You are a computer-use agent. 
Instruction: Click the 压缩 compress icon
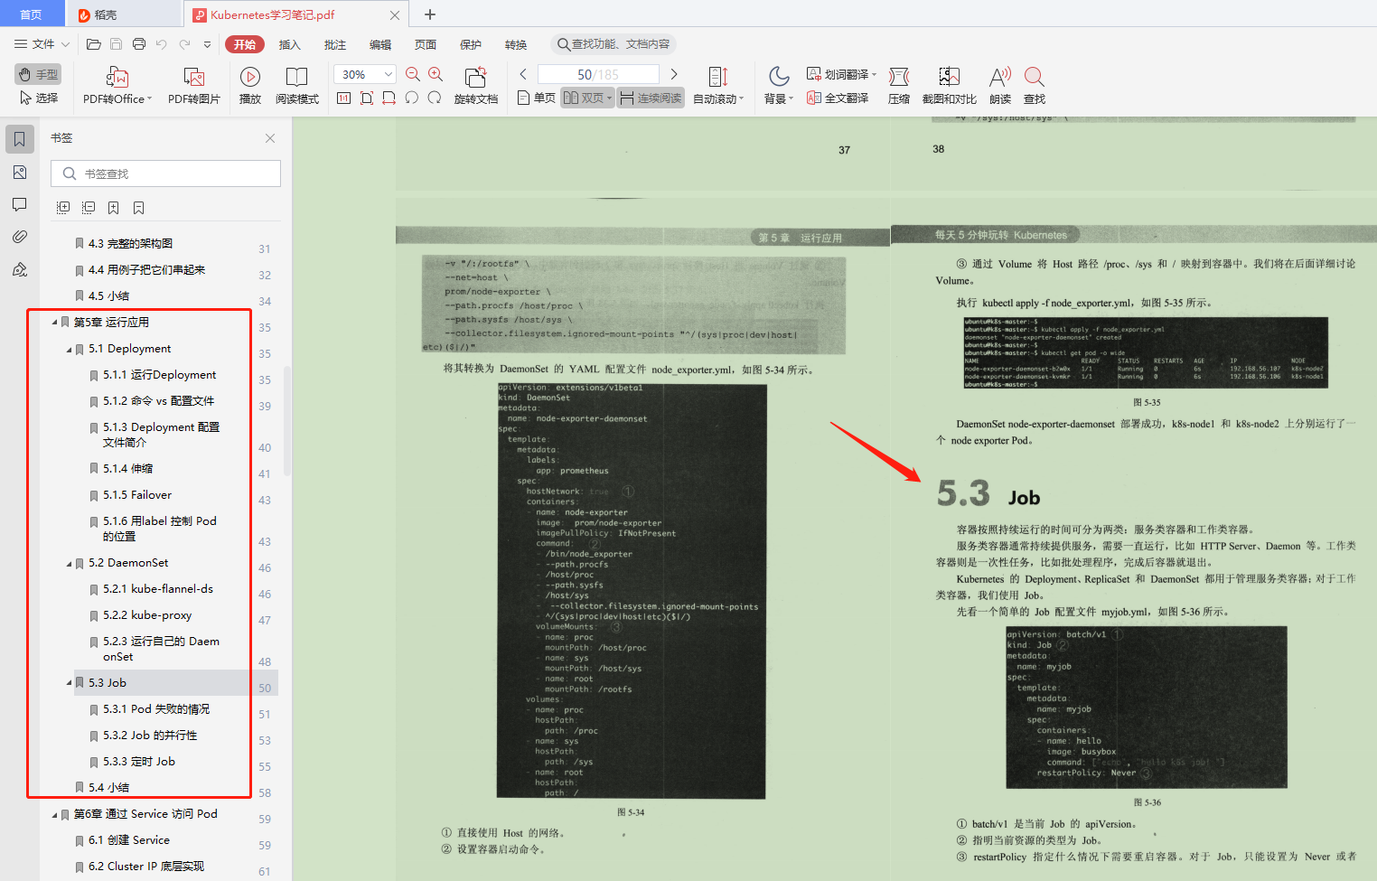point(899,85)
